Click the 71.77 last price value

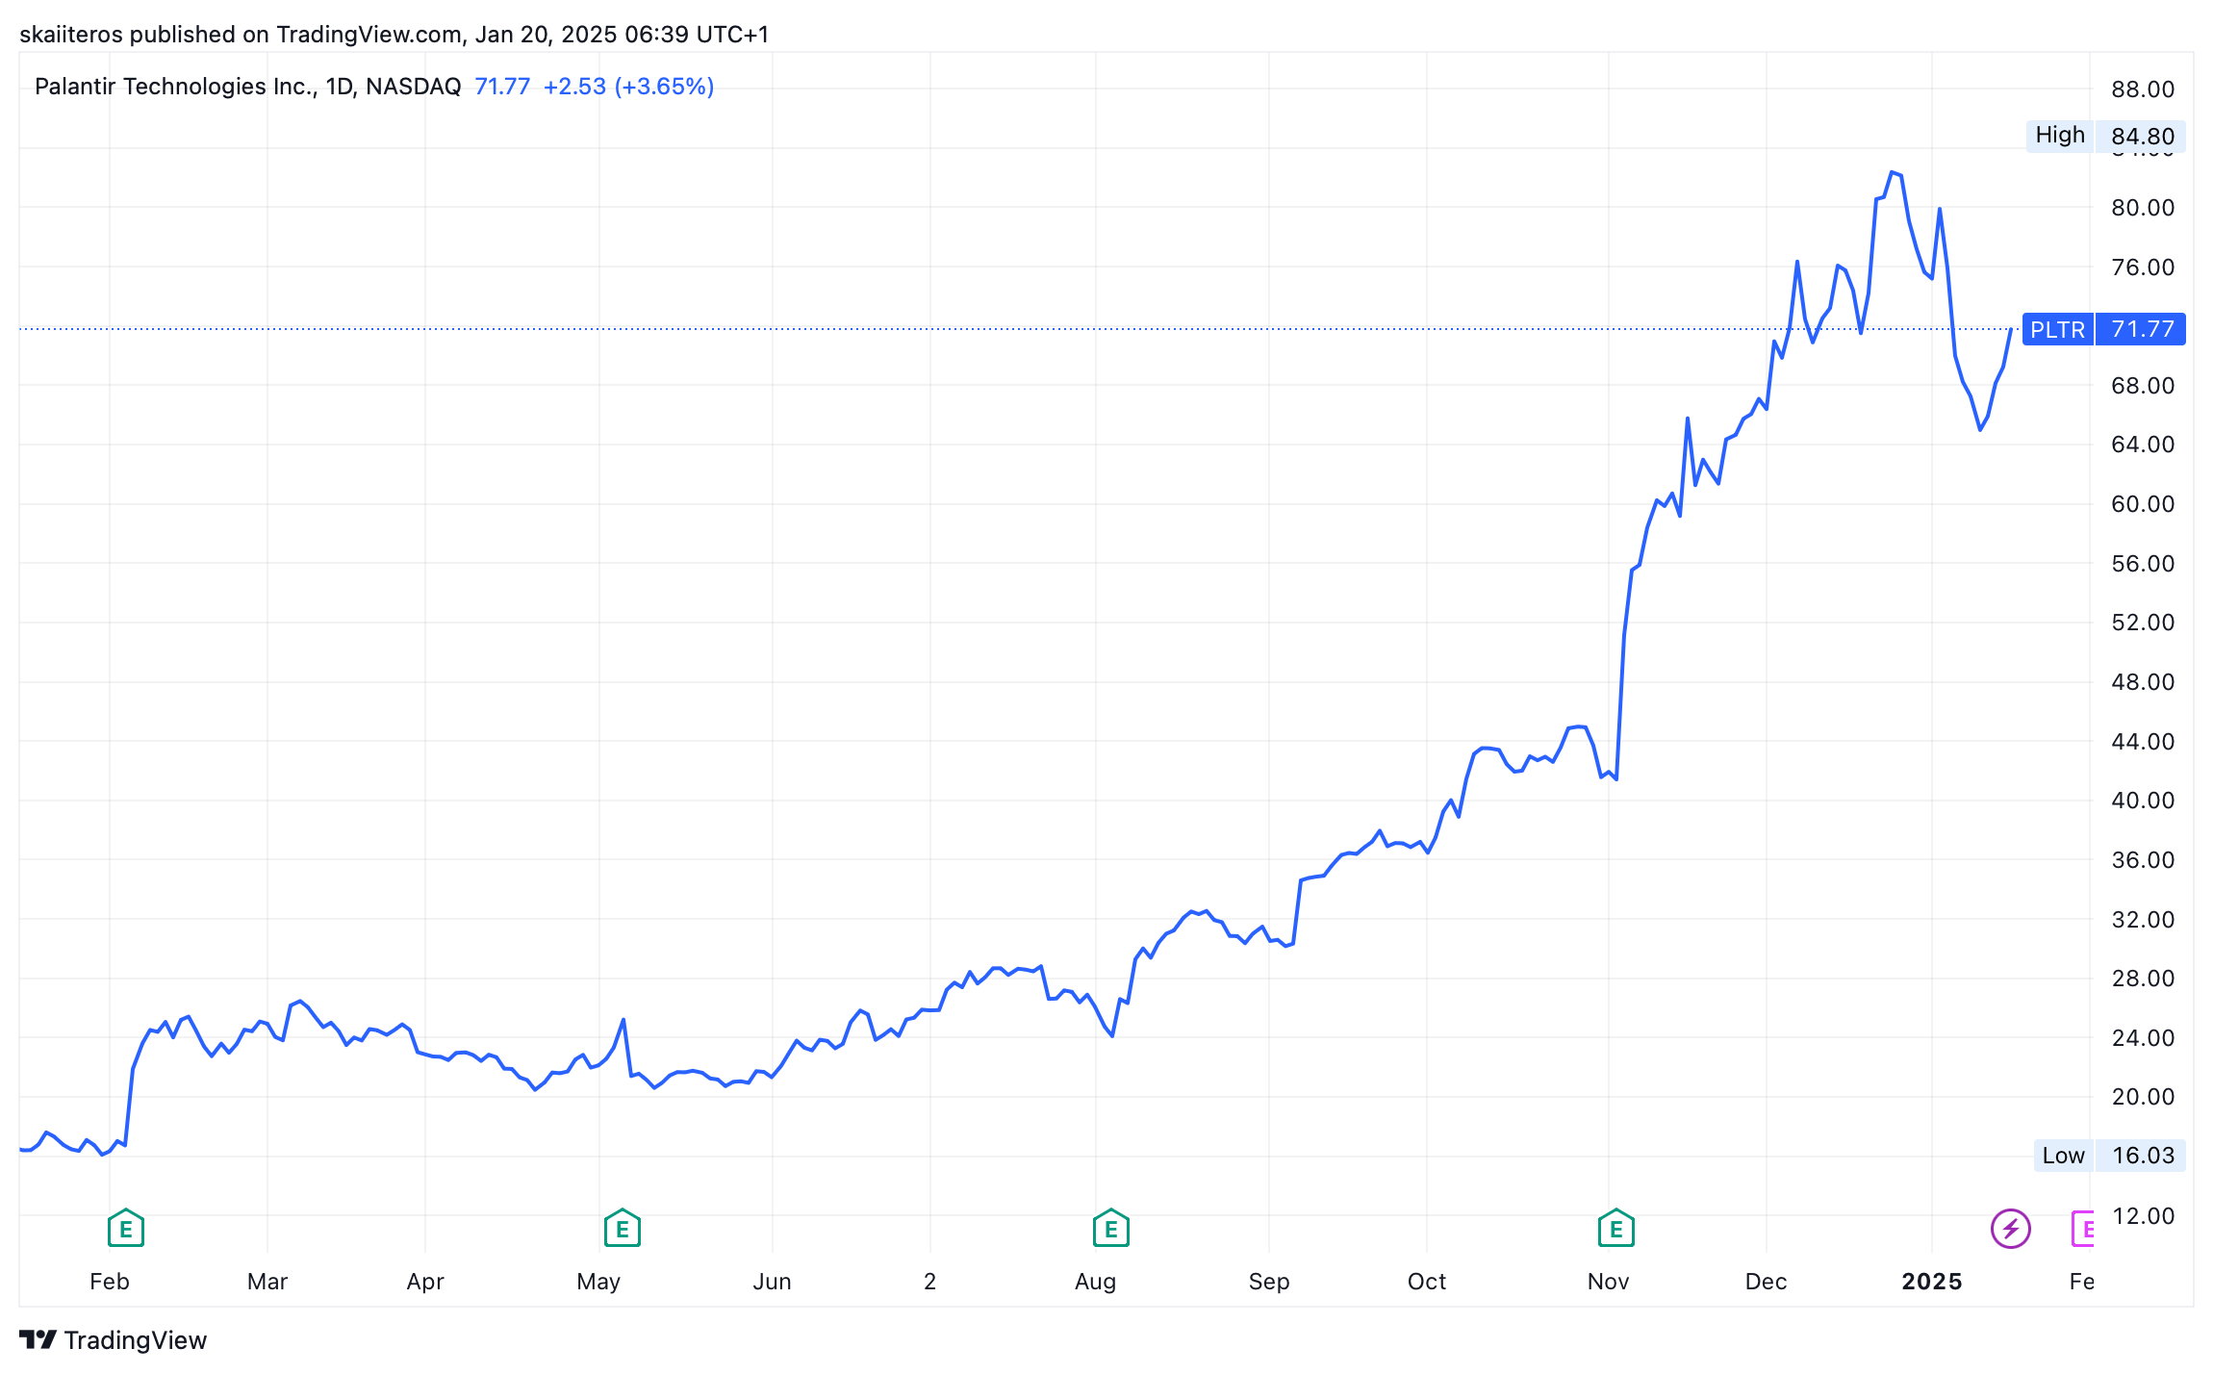click(x=502, y=87)
